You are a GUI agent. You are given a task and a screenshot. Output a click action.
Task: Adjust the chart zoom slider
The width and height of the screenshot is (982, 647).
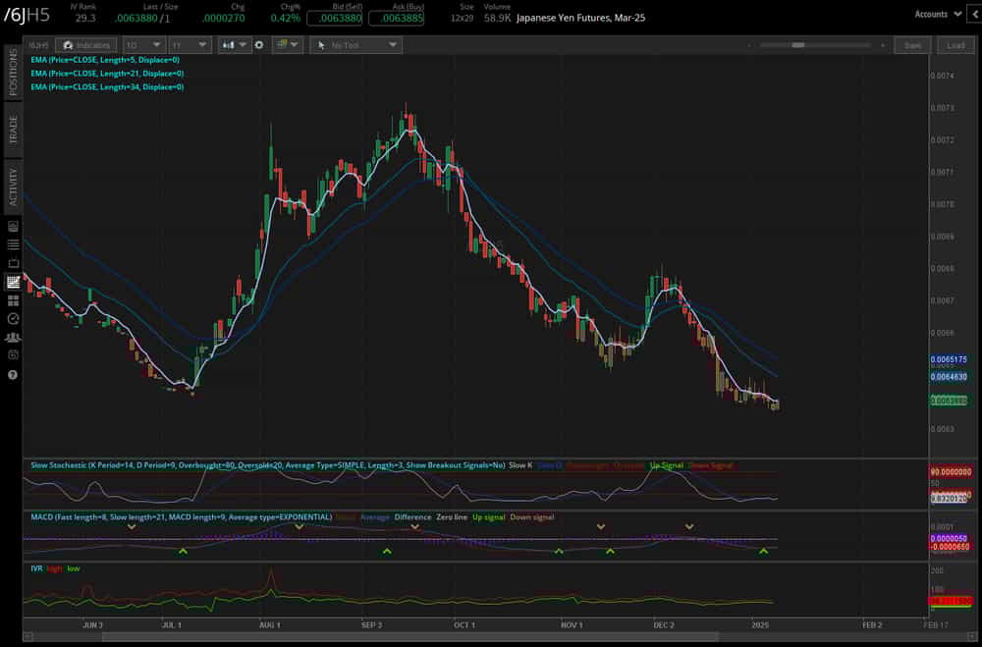[x=800, y=44]
